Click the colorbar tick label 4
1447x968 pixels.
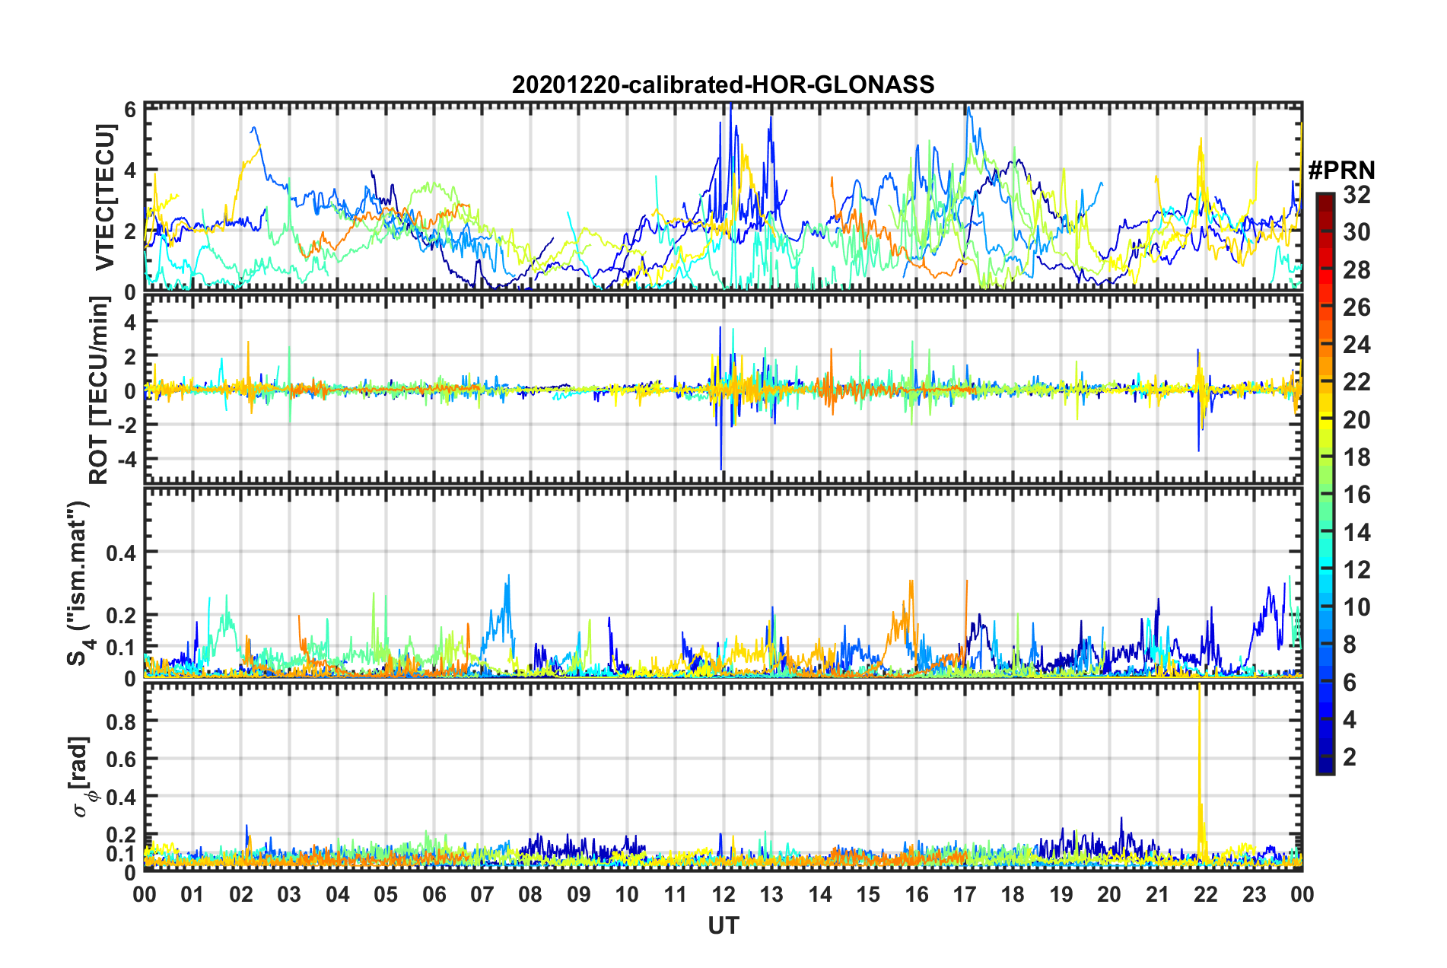click(x=1350, y=720)
